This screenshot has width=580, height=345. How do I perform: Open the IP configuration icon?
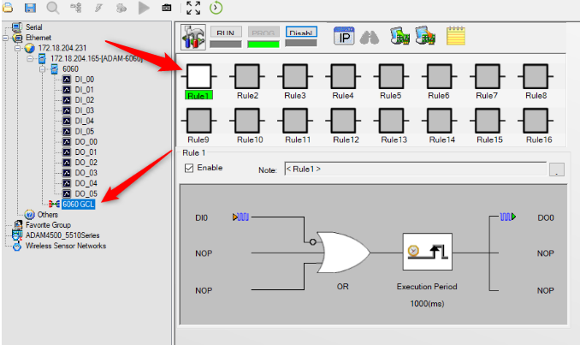[344, 36]
